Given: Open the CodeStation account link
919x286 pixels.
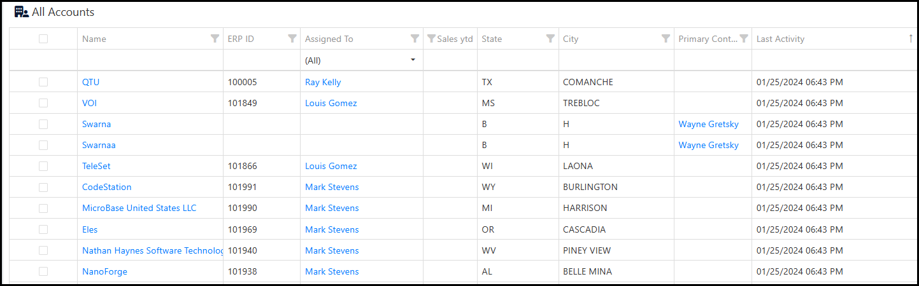Looking at the screenshot, I should point(107,187).
